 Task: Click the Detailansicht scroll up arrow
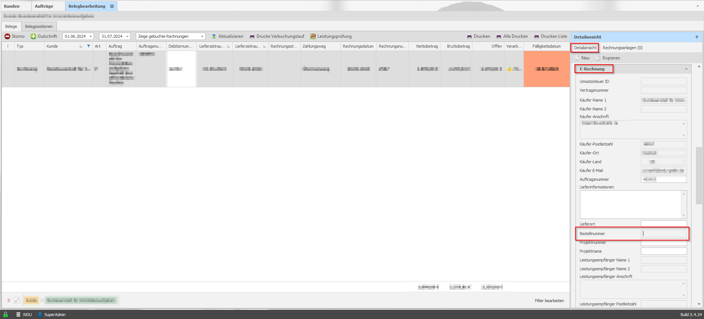[699, 66]
